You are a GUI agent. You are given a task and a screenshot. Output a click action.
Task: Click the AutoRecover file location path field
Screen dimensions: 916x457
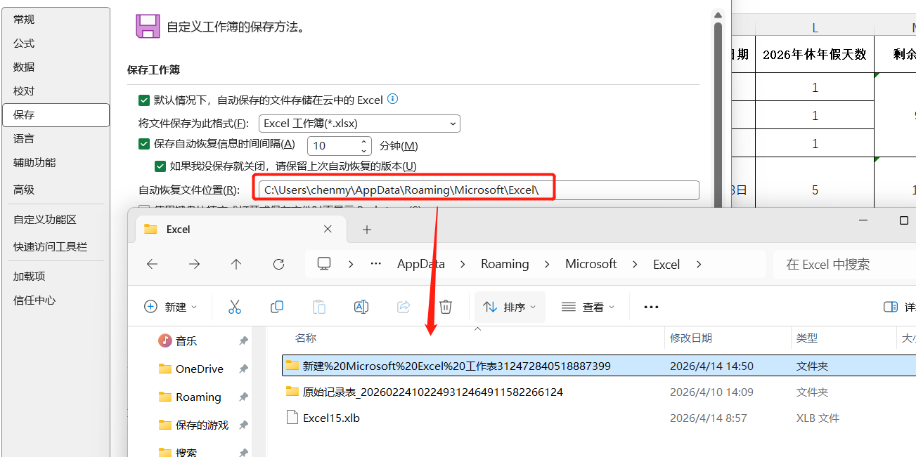click(479, 190)
